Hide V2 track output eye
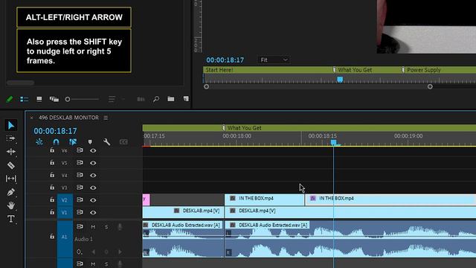Viewport: 476px width, 268px height. (93, 200)
